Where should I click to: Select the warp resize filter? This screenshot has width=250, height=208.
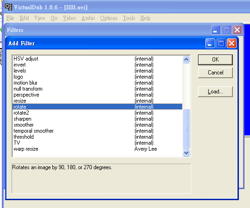click(97, 149)
